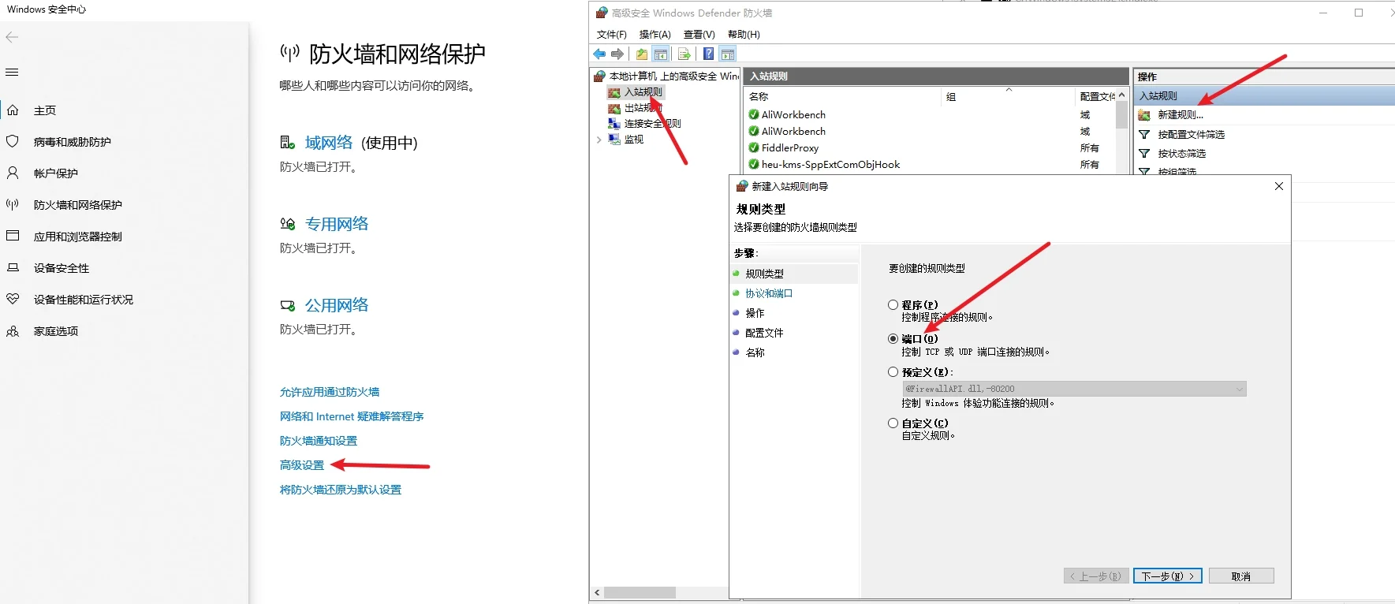
Task: Select the Monitoring (监视) tree node
Action: [x=633, y=140]
